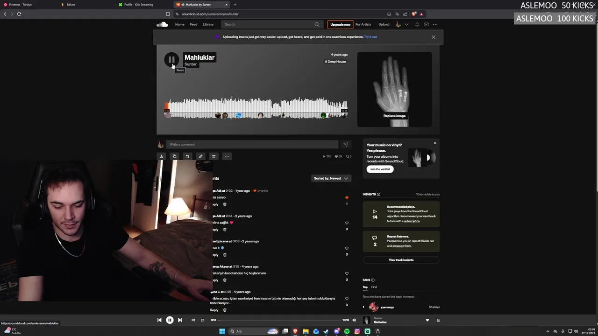Open the next up queue icon

[x=438, y=320]
